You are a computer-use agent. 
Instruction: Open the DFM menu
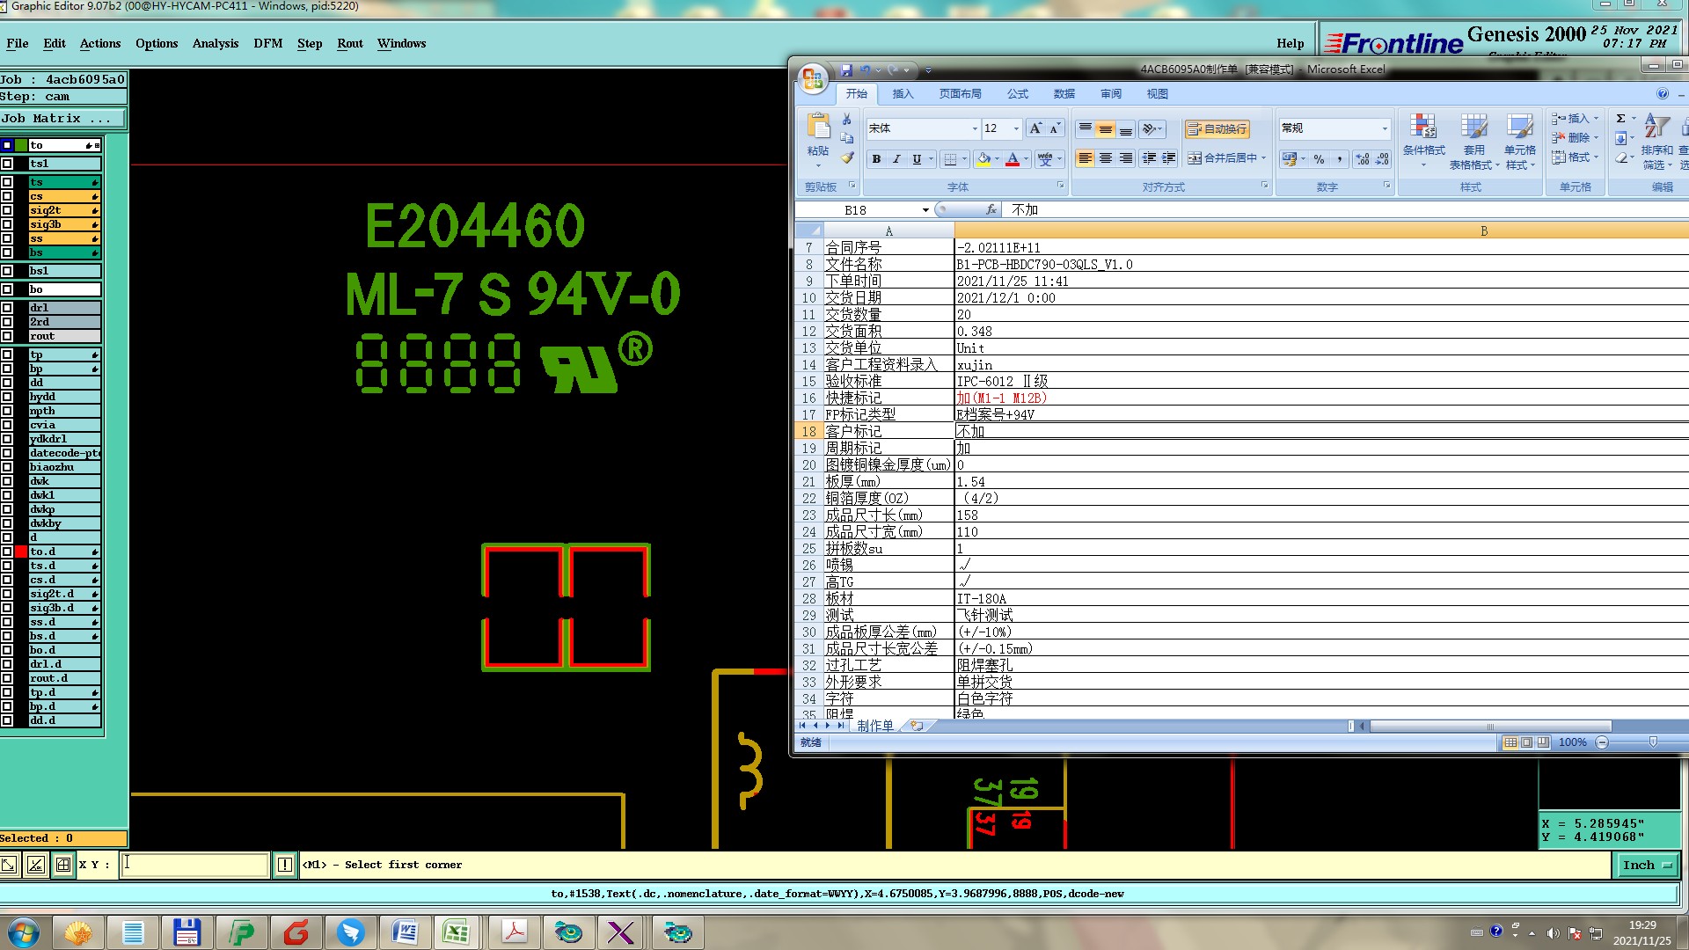tap(267, 43)
